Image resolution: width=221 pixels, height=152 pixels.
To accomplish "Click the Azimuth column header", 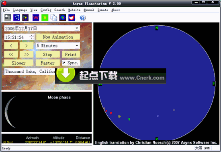I will pyautogui.click(x=32, y=138).
